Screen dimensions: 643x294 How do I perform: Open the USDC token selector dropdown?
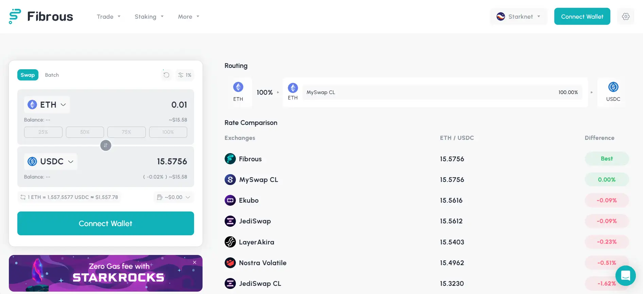click(51, 161)
